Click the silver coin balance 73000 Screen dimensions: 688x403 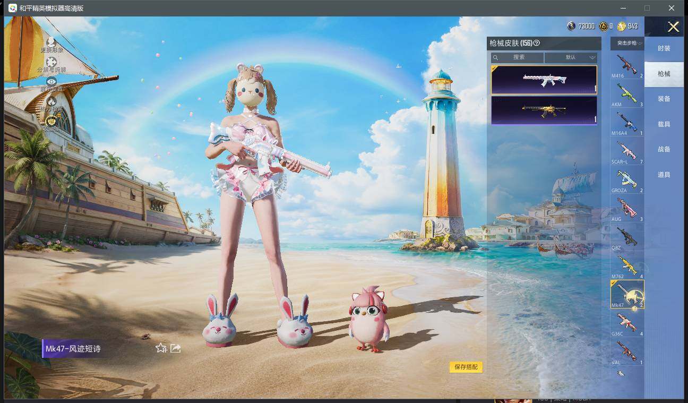click(581, 26)
